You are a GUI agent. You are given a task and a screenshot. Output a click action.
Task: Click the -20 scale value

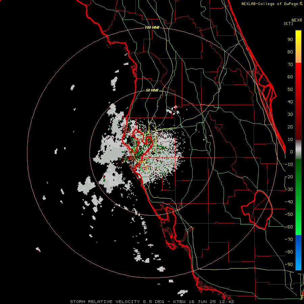click(x=289, y=177)
